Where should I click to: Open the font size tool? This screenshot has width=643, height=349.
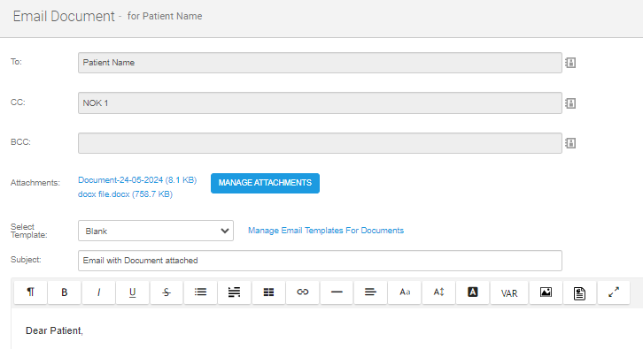(x=438, y=292)
